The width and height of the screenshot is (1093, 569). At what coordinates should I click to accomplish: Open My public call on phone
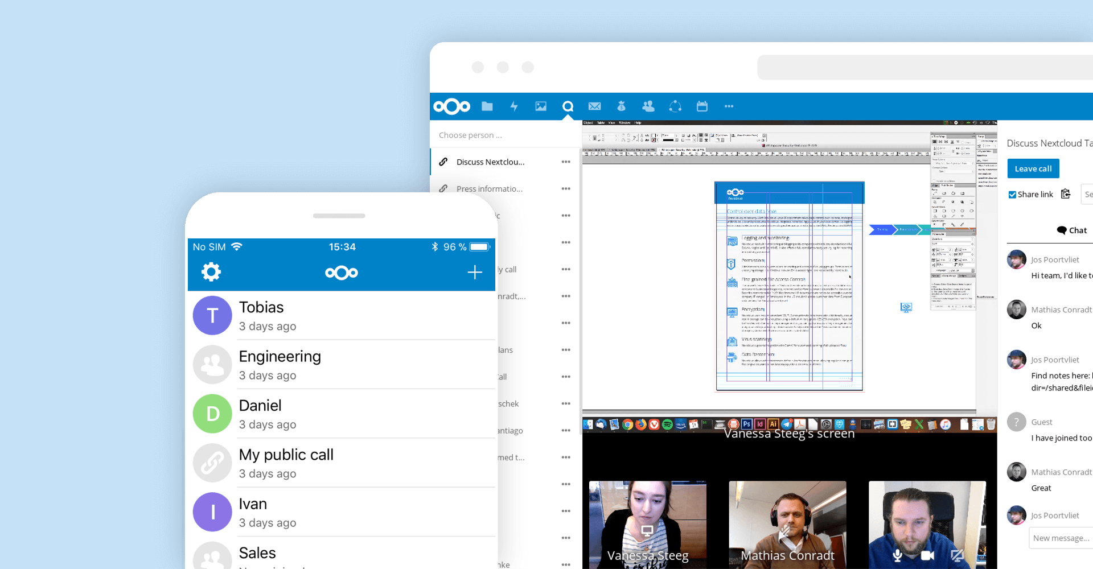tap(342, 463)
